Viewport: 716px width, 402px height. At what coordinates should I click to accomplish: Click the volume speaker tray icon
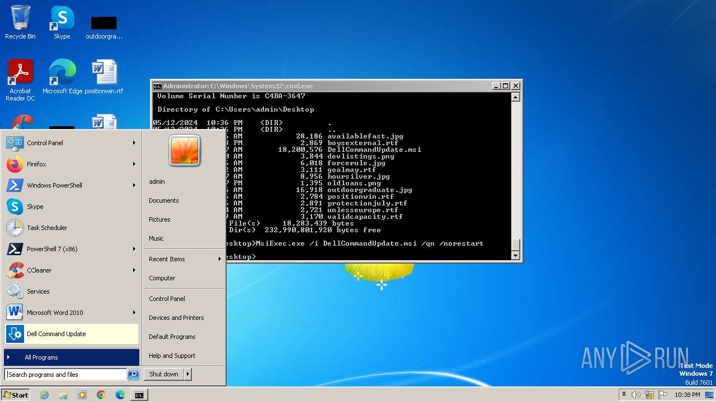click(636, 395)
